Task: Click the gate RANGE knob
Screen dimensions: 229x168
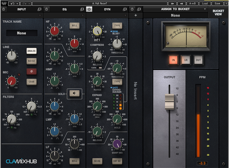Action: [x=97, y=81]
